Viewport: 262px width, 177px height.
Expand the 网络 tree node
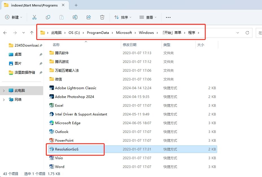coord(4,100)
